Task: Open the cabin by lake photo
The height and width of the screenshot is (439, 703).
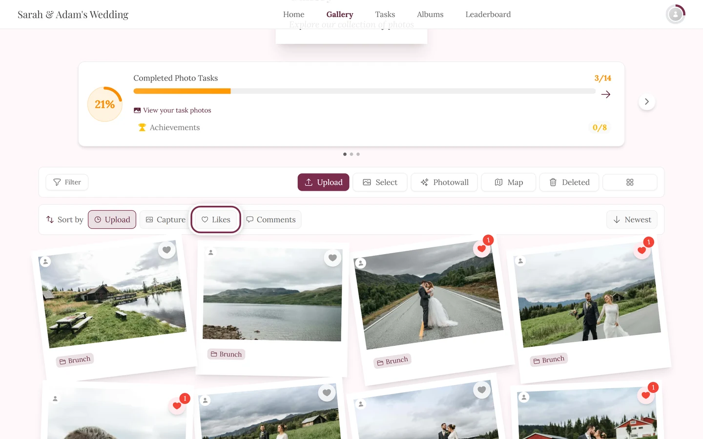Action: pos(113,294)
